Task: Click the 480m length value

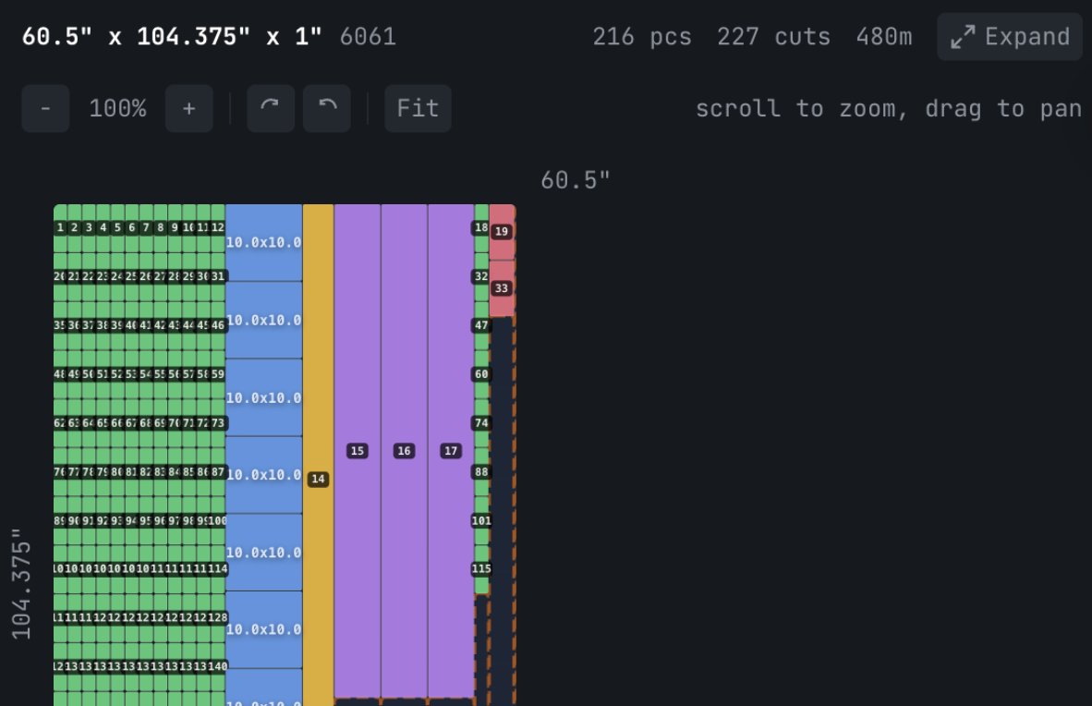Action: click(x=884, y=36)
